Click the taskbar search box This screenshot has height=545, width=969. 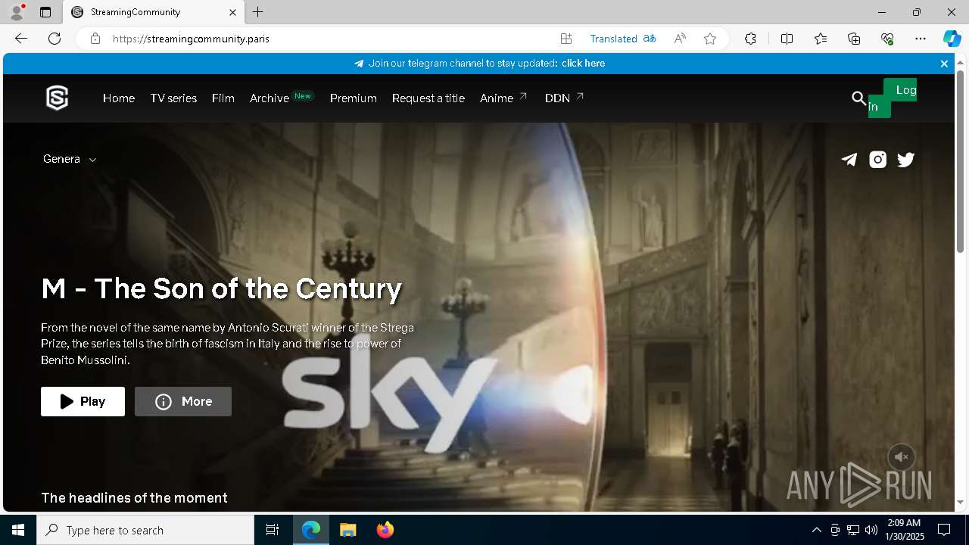[145, 530]
